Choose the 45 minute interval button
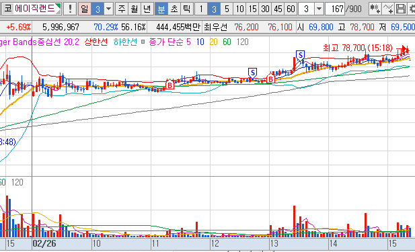The width and height of the screenshot is (415, 252). [x=278, y=9]
